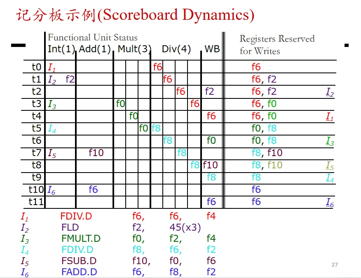The height and width of the screenshot is (278, 361).
Task: Select the FADD.D instruction name
Action: pos(79,272)
